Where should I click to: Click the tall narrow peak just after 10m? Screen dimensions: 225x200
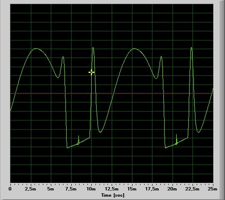[x=93, y=48]
